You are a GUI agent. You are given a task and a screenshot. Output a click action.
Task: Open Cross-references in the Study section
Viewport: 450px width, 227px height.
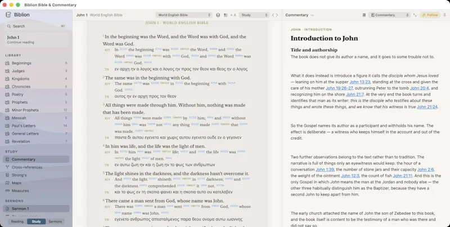coord(36,167)
